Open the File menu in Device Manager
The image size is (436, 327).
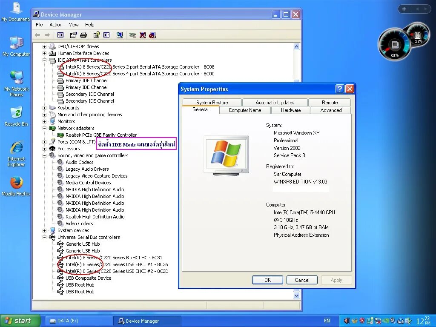tap(39, 25)
